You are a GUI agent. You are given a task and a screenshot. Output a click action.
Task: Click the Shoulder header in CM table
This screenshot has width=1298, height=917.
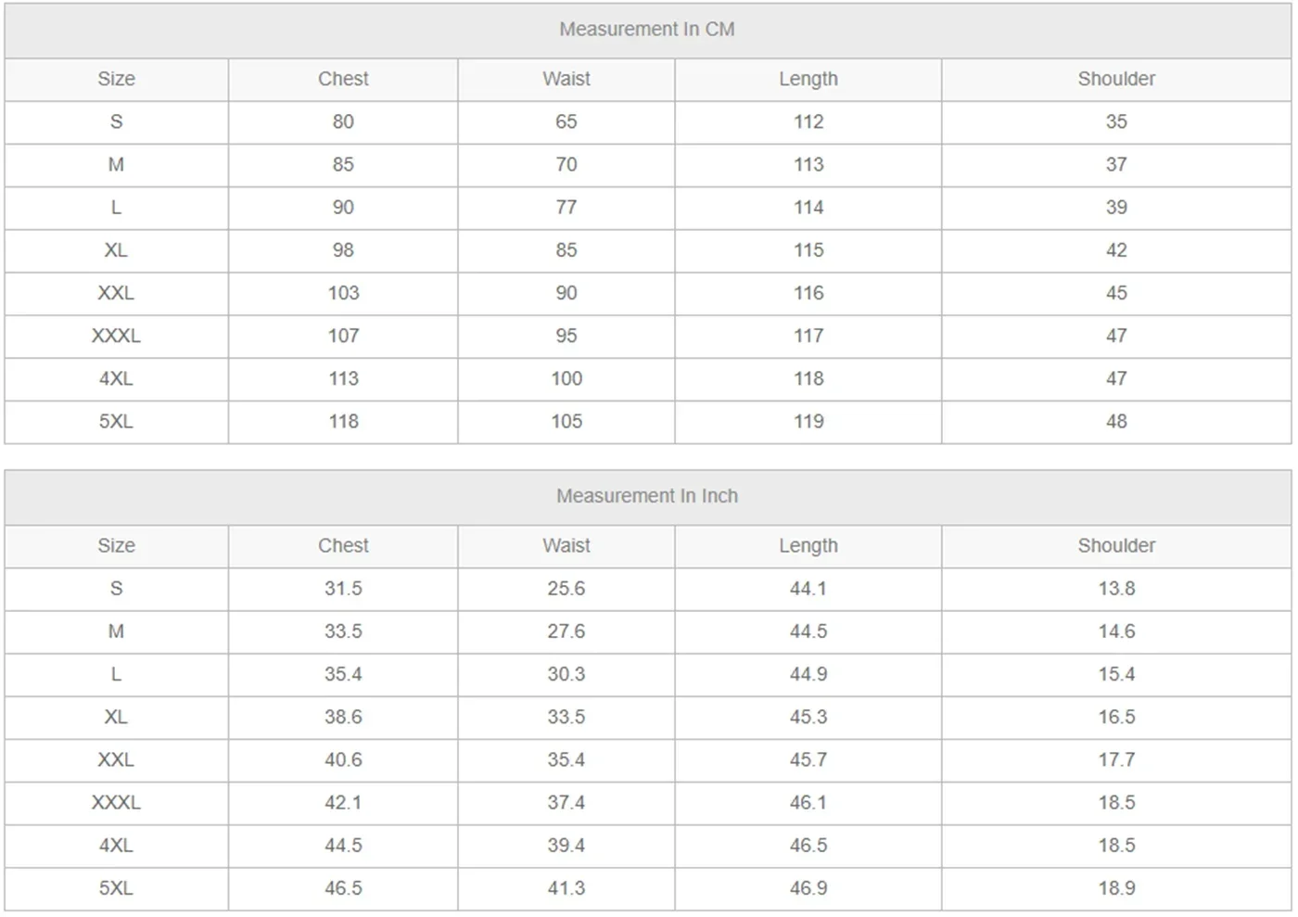click(1116, 79)
